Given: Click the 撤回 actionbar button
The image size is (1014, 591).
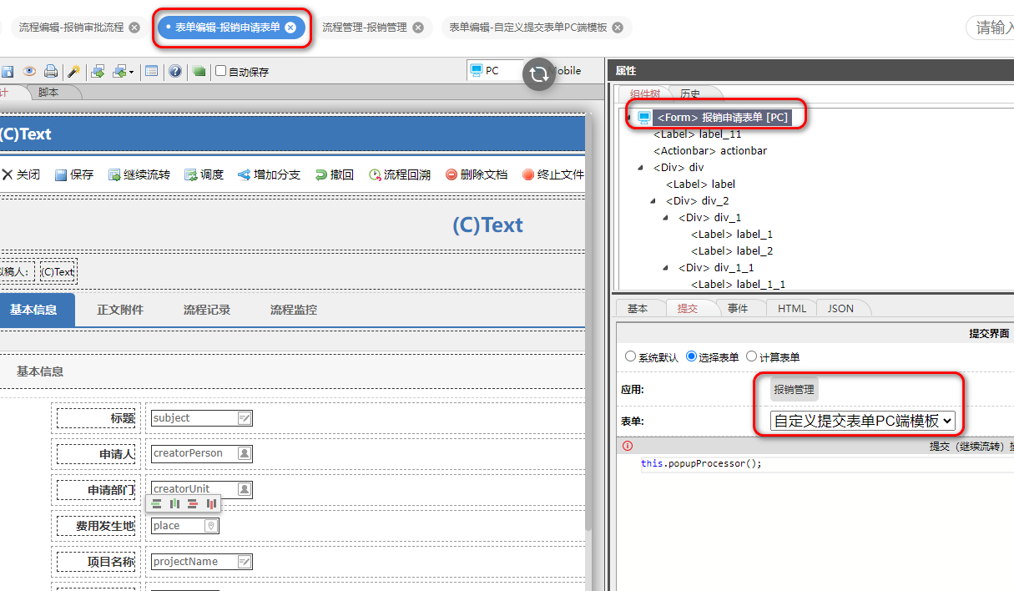Looking at the screenshot, I should [335, 174].
